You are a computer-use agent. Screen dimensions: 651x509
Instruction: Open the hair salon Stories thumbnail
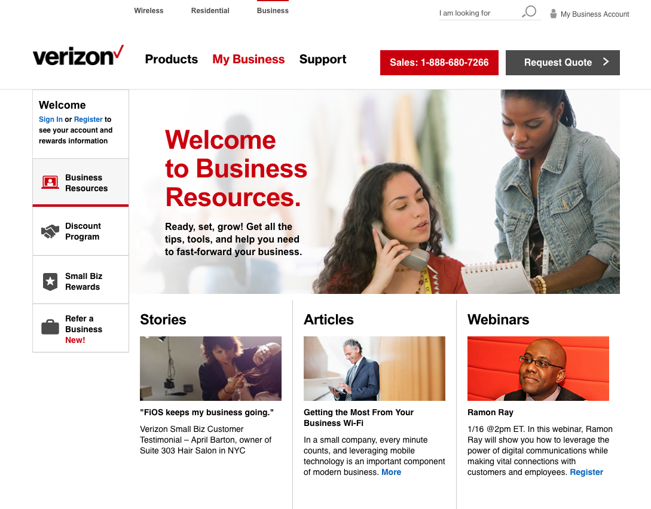tap(210, 369)
